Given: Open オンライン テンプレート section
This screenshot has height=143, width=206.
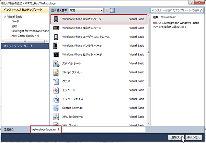Looking at the screenshot, I should 25,46.
